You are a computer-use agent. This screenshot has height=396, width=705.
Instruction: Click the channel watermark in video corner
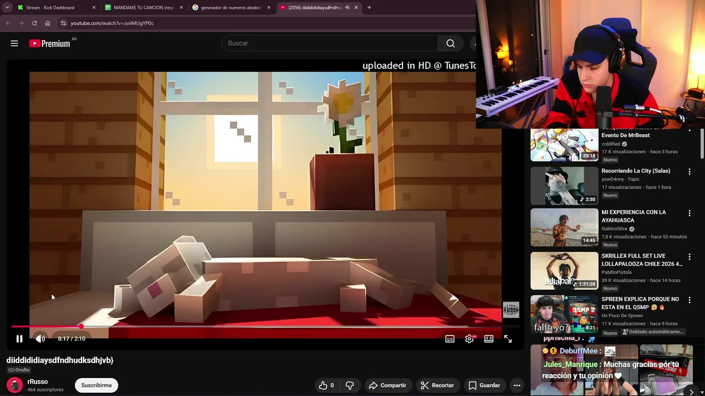point(511,310)
